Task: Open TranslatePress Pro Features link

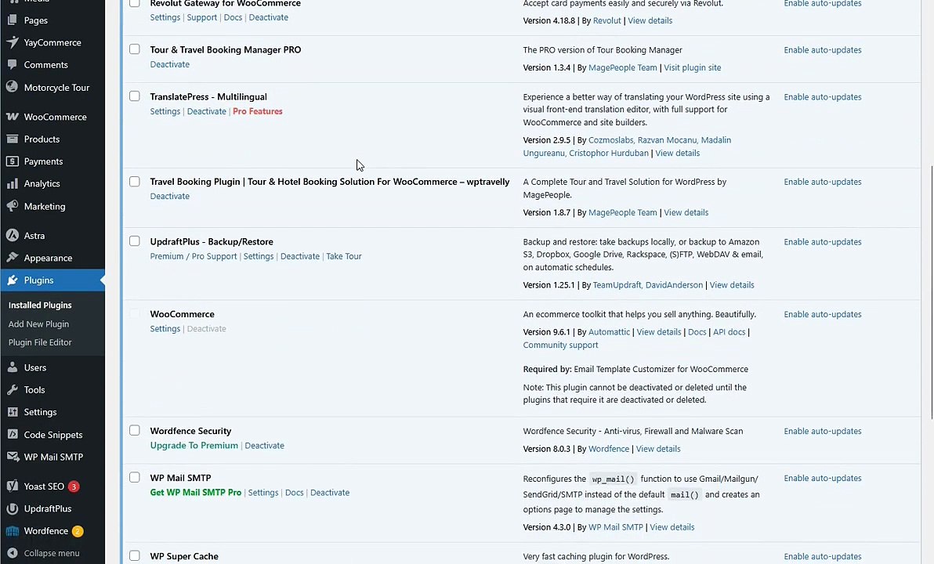Action: coord(257,111)
